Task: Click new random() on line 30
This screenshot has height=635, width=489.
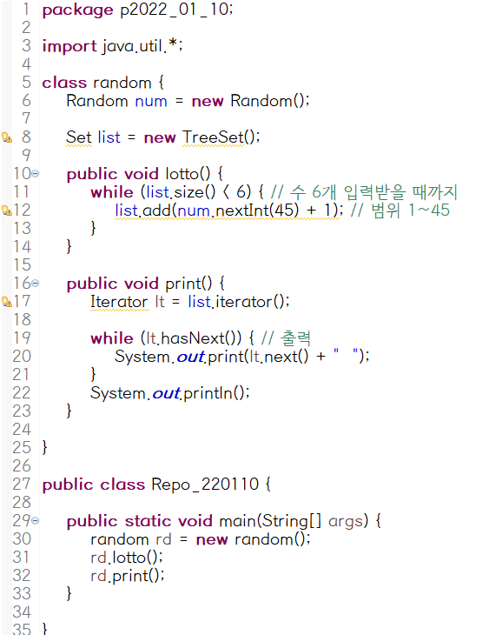Action: click(x=253, y=539)
